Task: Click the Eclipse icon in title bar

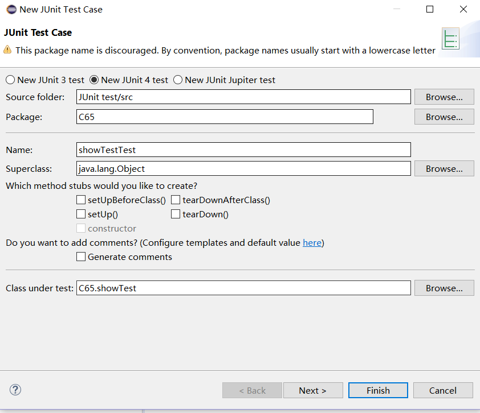Action: click(11, 9)
